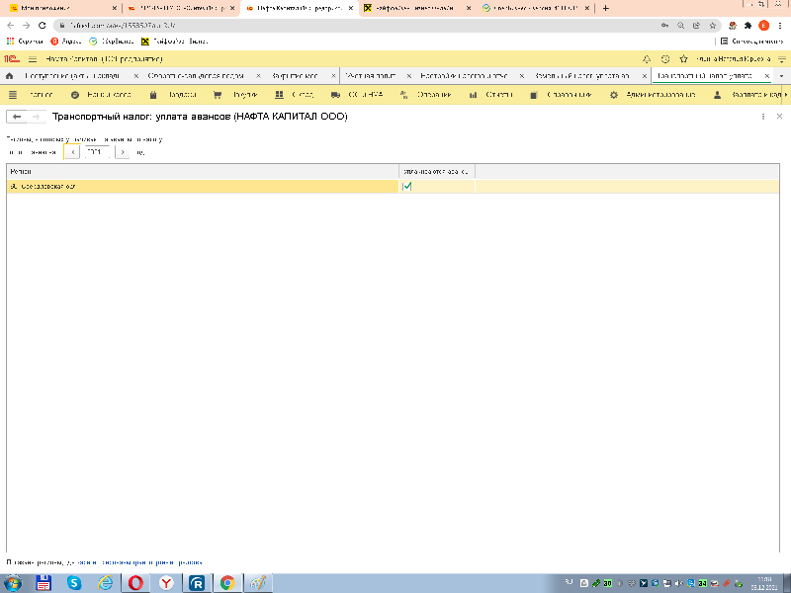Open the Bank and cash section
Screen dimensions: 791x593
[x=102, y=94]
